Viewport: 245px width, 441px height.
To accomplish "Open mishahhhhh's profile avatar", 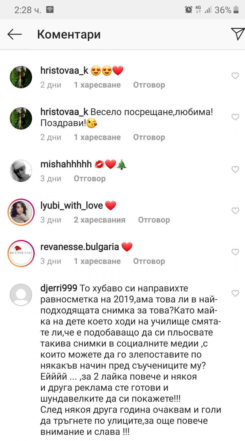I will click(21, 171).
